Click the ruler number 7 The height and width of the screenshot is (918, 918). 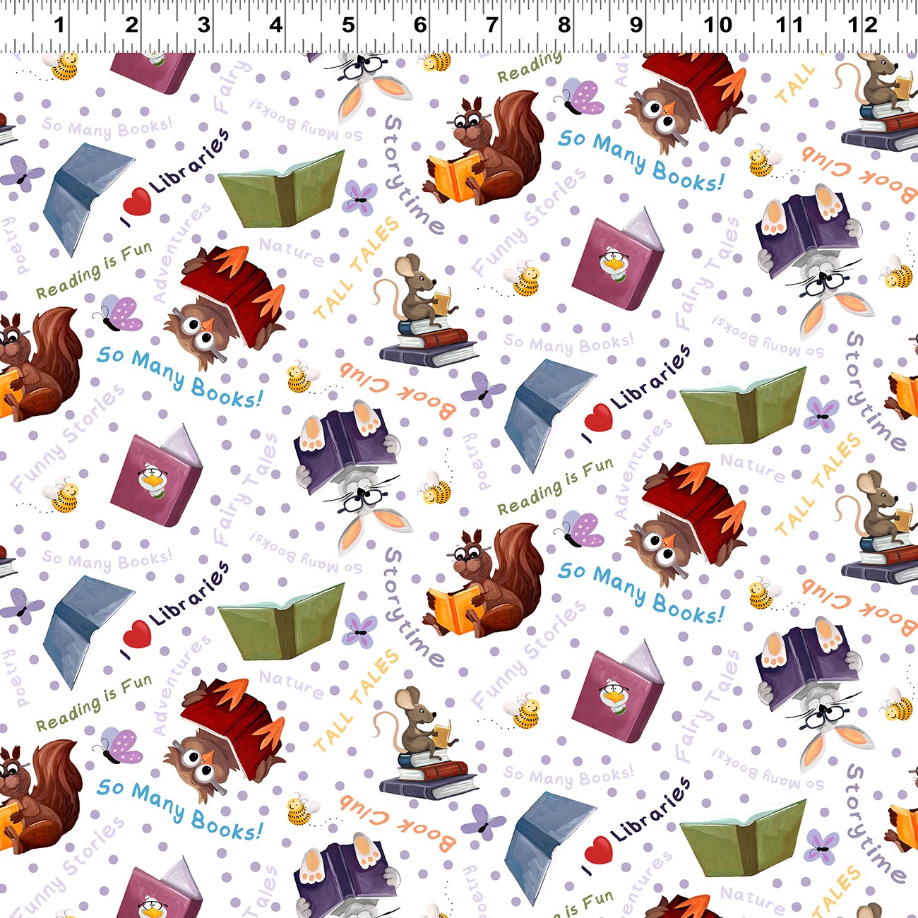tap(492, 25)
